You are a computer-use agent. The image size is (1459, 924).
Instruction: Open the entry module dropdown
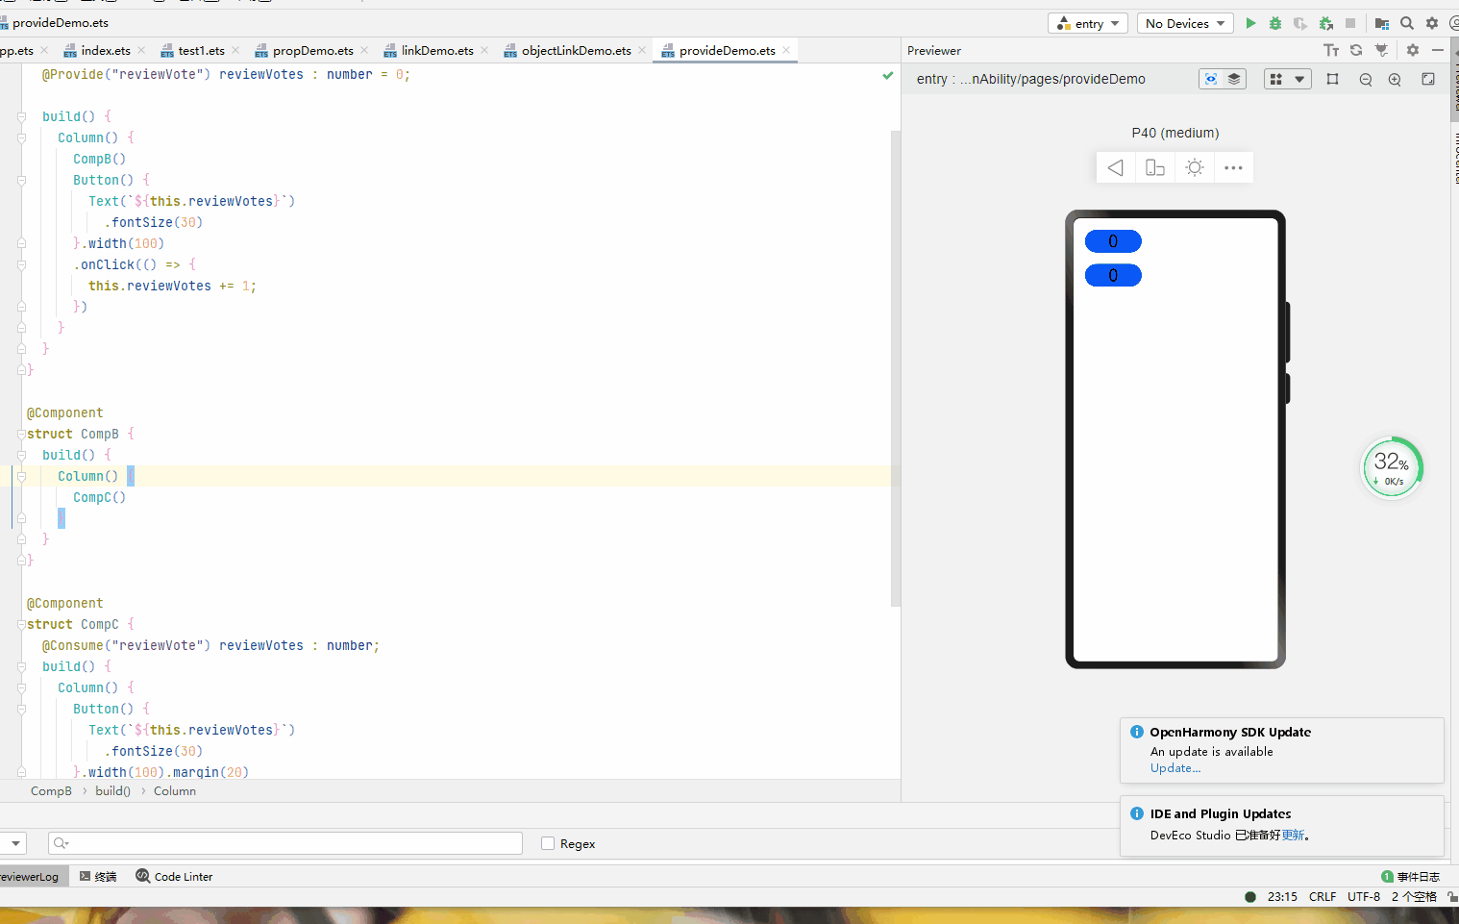point(1088,23)
